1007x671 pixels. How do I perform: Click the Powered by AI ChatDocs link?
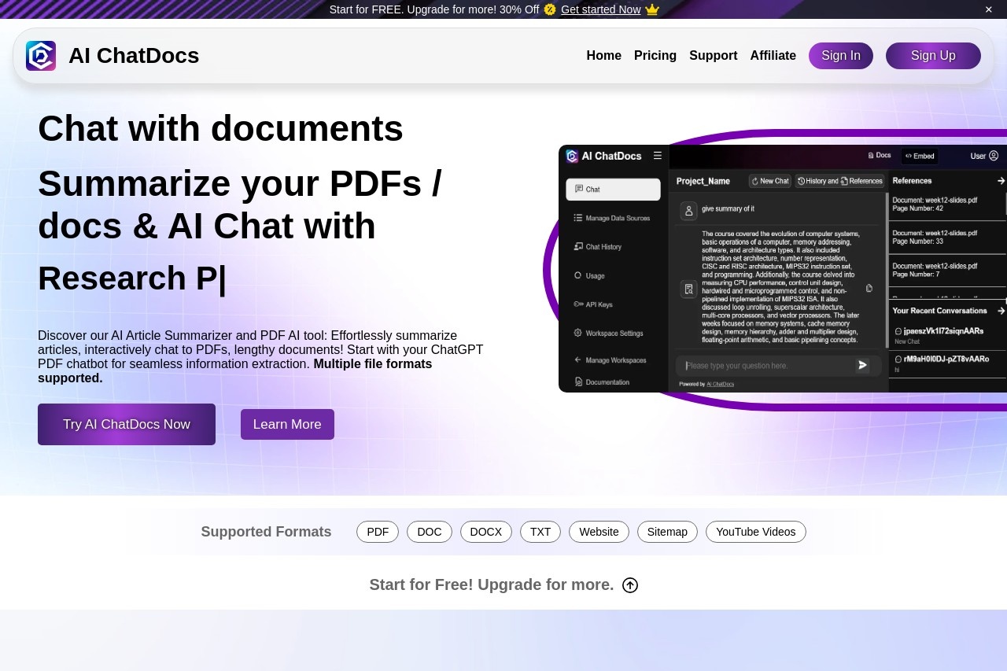(x=720, y=384)
